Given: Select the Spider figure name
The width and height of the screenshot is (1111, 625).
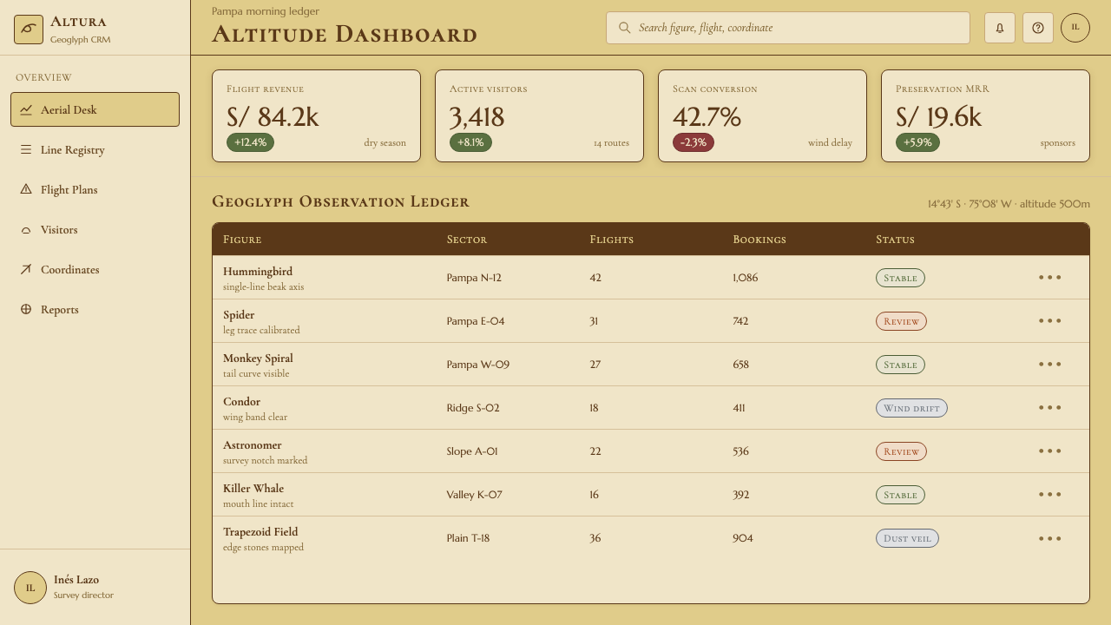Looking at the screenshot, I should click(239, 315).
